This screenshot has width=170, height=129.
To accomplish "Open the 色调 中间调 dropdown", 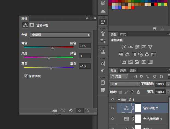I will [x=60, y=35].
